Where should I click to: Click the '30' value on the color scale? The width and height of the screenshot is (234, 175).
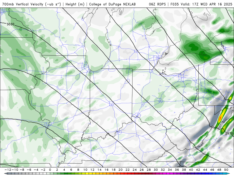click(x=156, y=170)
